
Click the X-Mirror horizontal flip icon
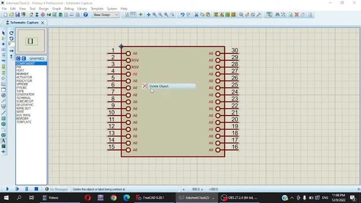point(11,51)
